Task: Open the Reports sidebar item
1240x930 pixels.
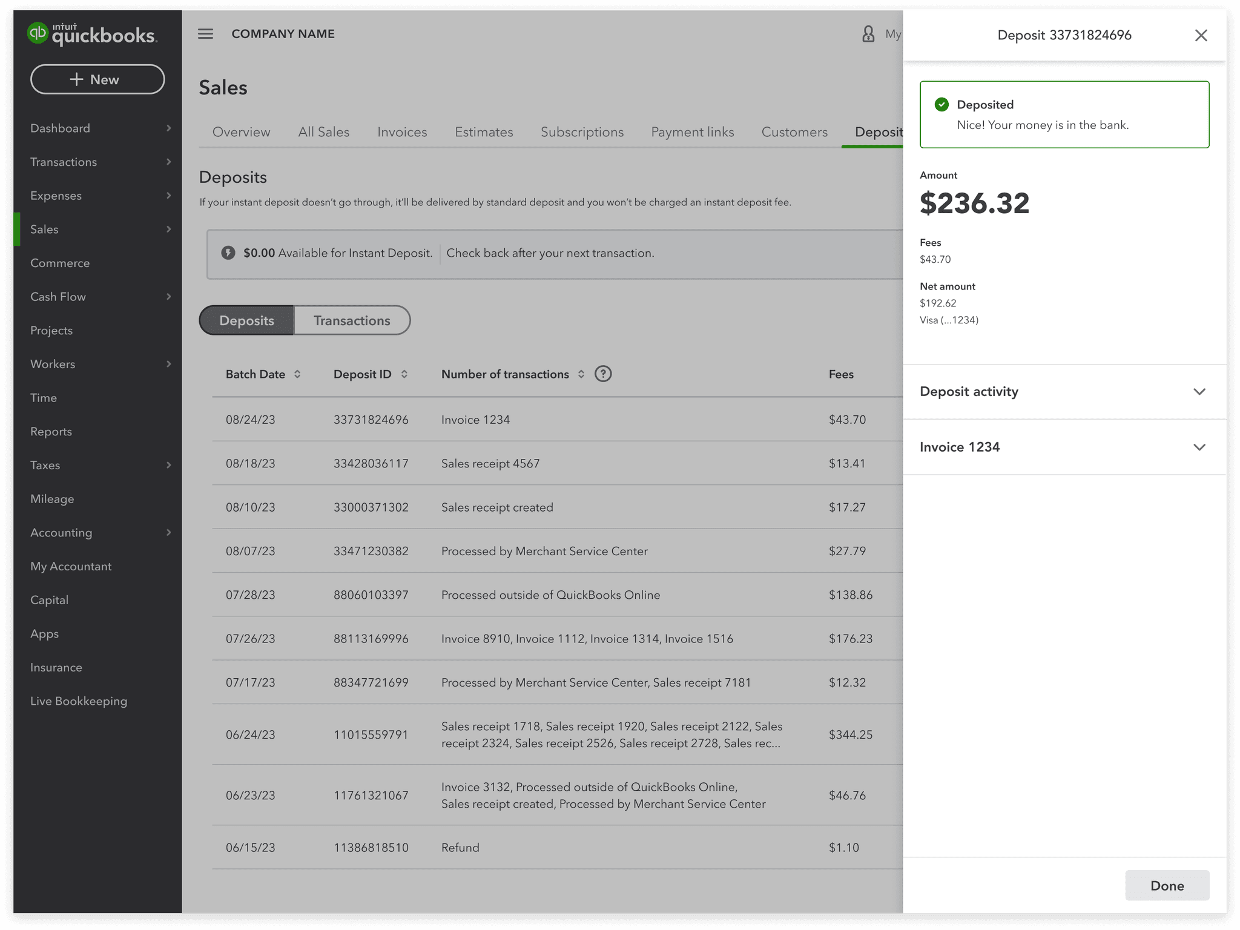Action: point(51,432)
